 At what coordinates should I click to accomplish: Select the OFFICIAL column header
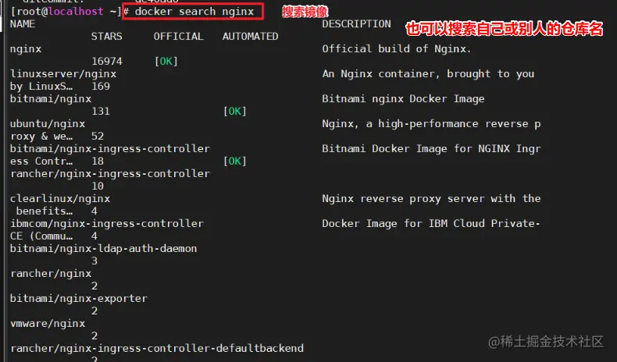[x=179, y=37]
